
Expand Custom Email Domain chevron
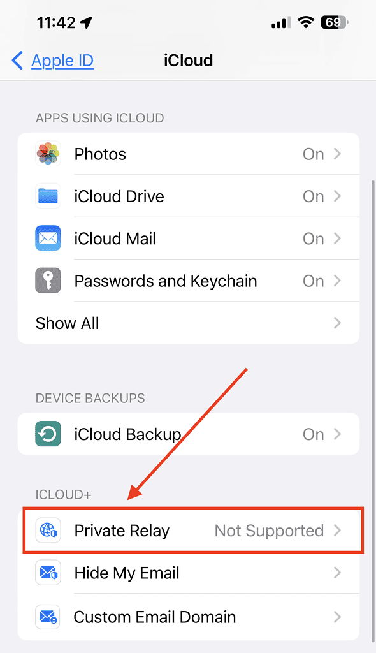coord(337,617)
